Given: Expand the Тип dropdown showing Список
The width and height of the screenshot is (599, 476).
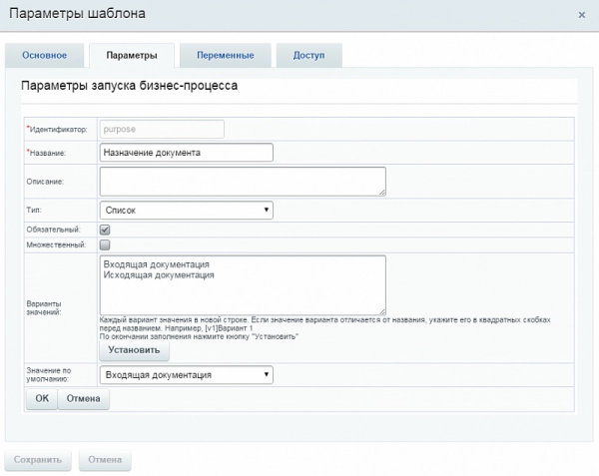Looking at the screenshot, I should point(186,211).
